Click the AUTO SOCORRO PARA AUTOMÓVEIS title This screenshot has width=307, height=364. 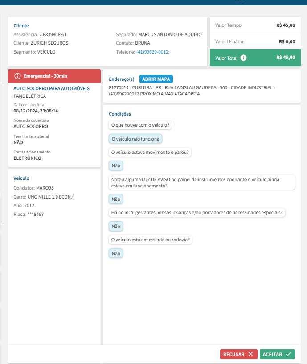pyautogui.click(x=52, y=89)
